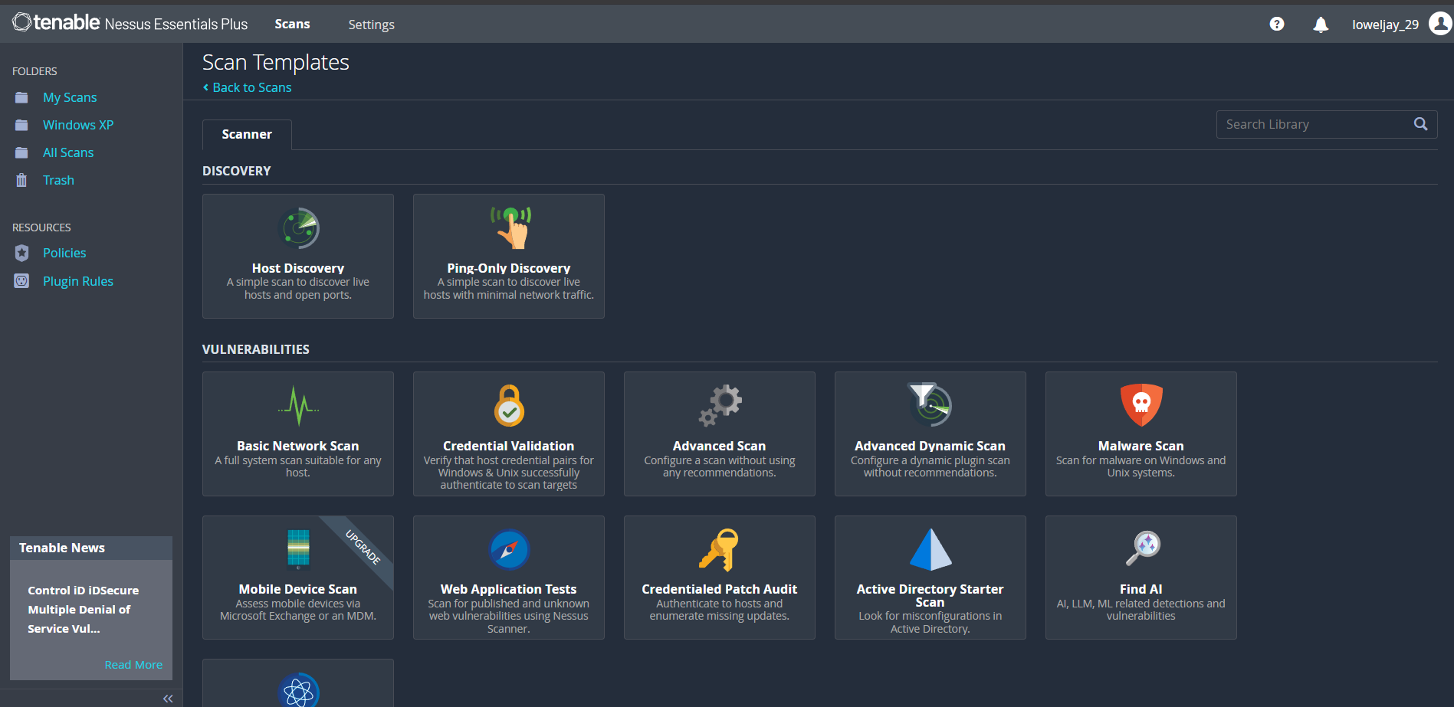
Task: Select the Active Directory Starter Scan pyramid icon
Action: pyautogui.click(x=930, y=550)
